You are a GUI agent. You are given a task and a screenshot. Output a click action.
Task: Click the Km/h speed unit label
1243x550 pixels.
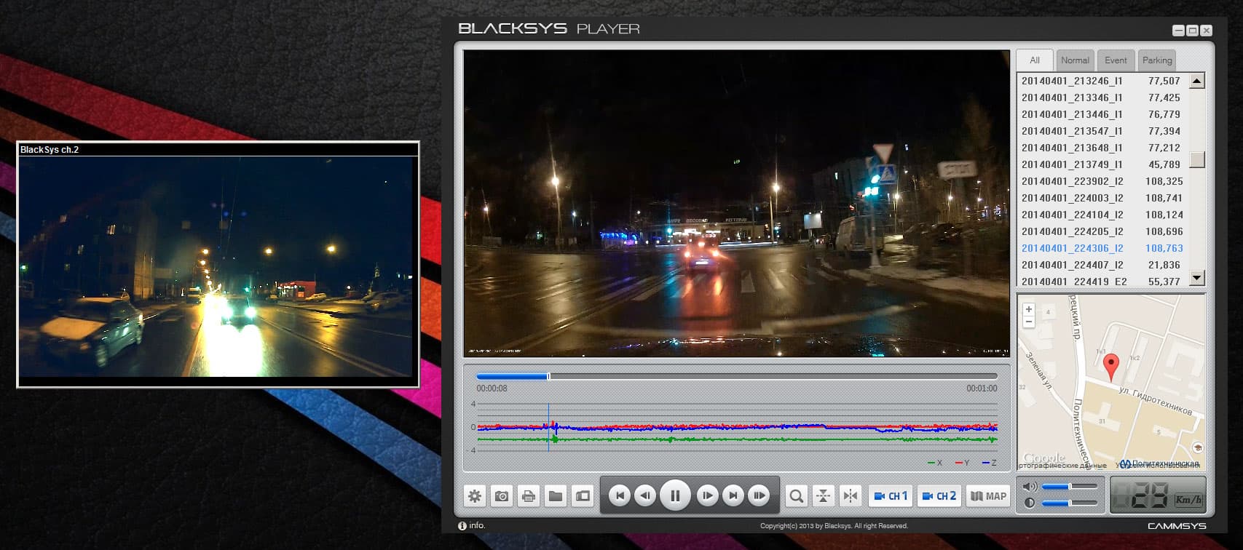(x=1188, y=499)
